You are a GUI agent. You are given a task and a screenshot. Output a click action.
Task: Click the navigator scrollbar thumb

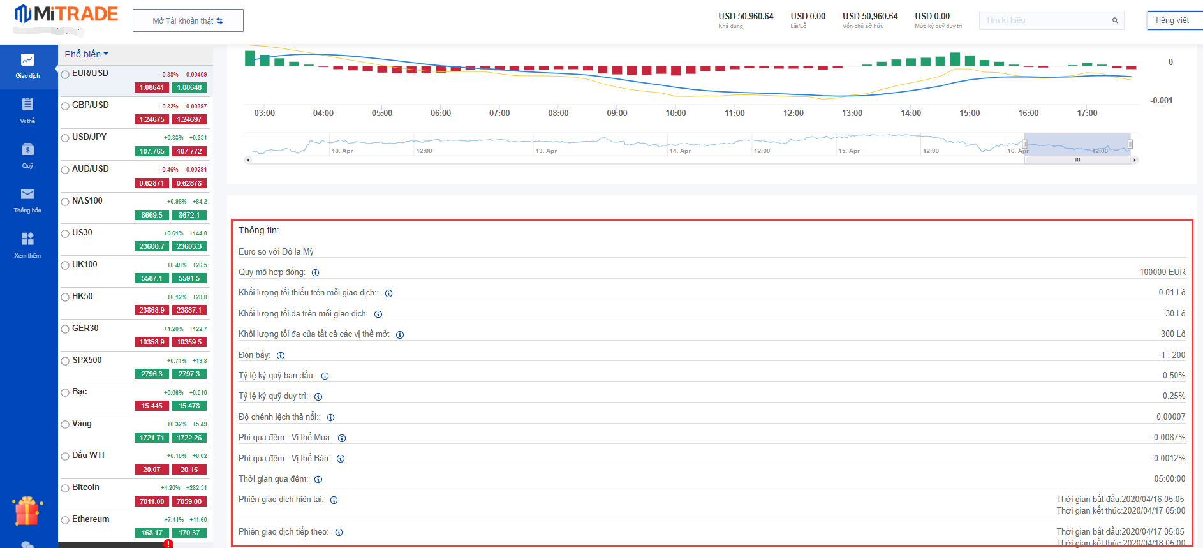click(1077, 160)
